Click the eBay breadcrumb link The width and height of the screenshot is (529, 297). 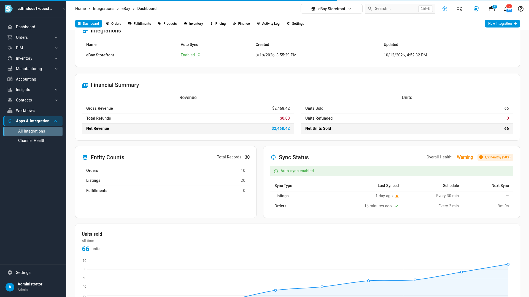126,9
